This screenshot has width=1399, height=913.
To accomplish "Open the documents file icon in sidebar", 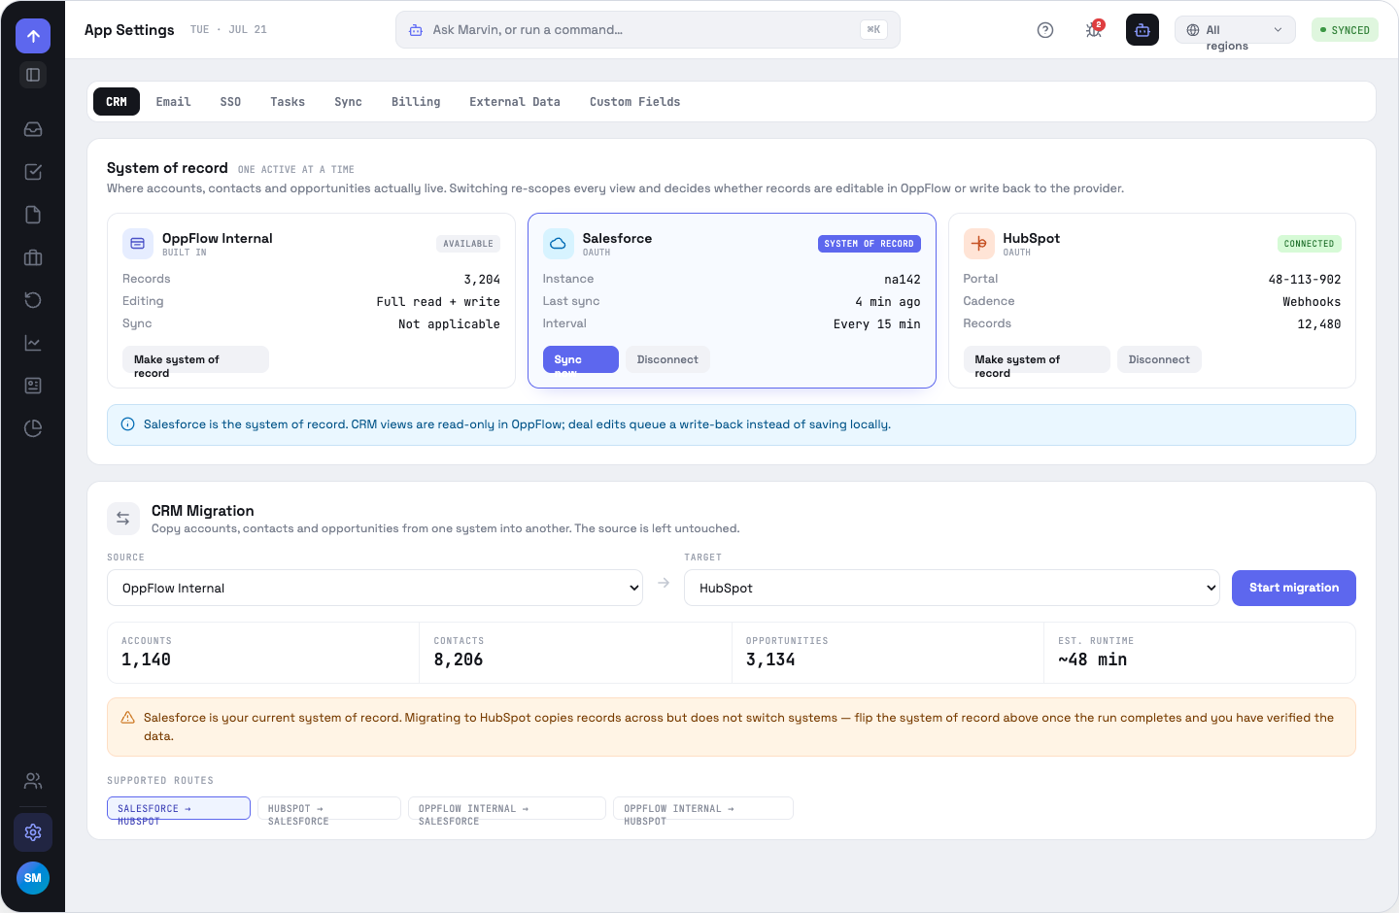I will 33,215.
